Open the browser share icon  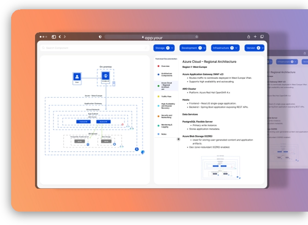[x=249, y=37]
